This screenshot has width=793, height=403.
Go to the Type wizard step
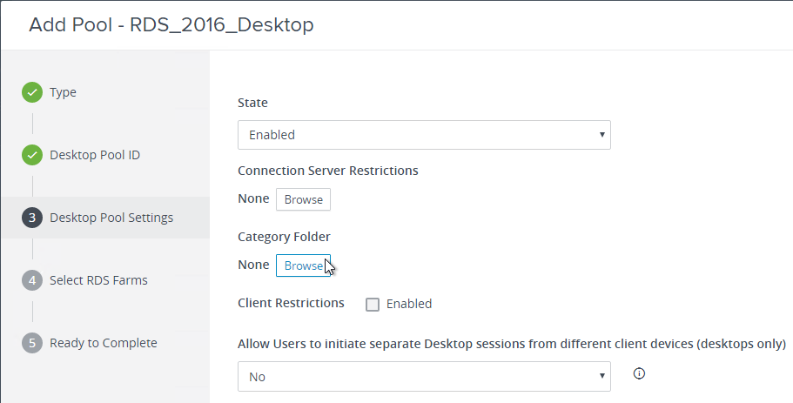[63, 92]
